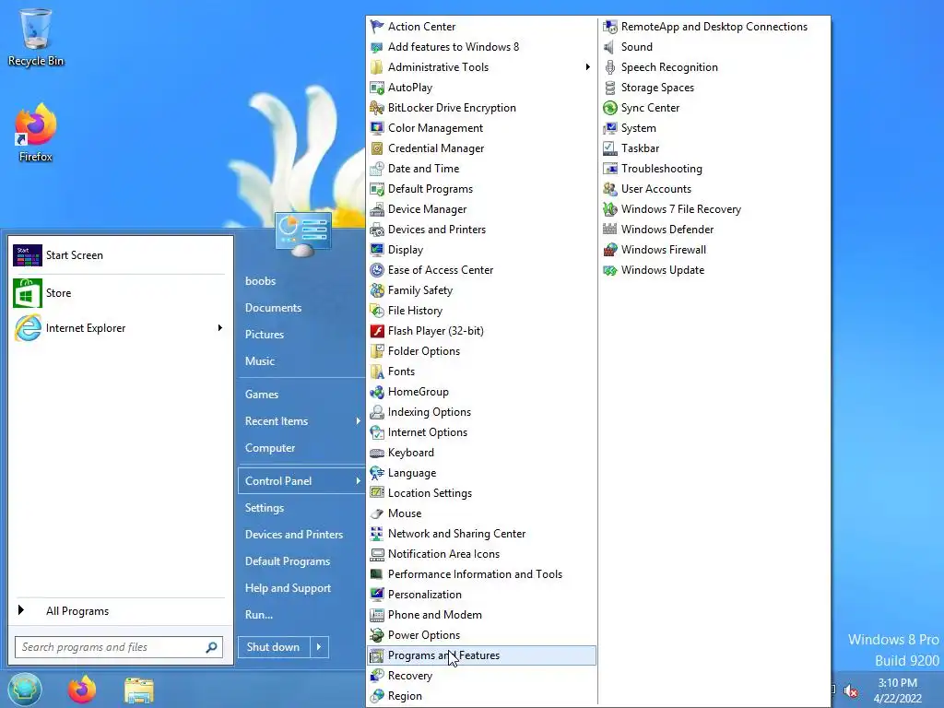Click the Shut down button

274,646
